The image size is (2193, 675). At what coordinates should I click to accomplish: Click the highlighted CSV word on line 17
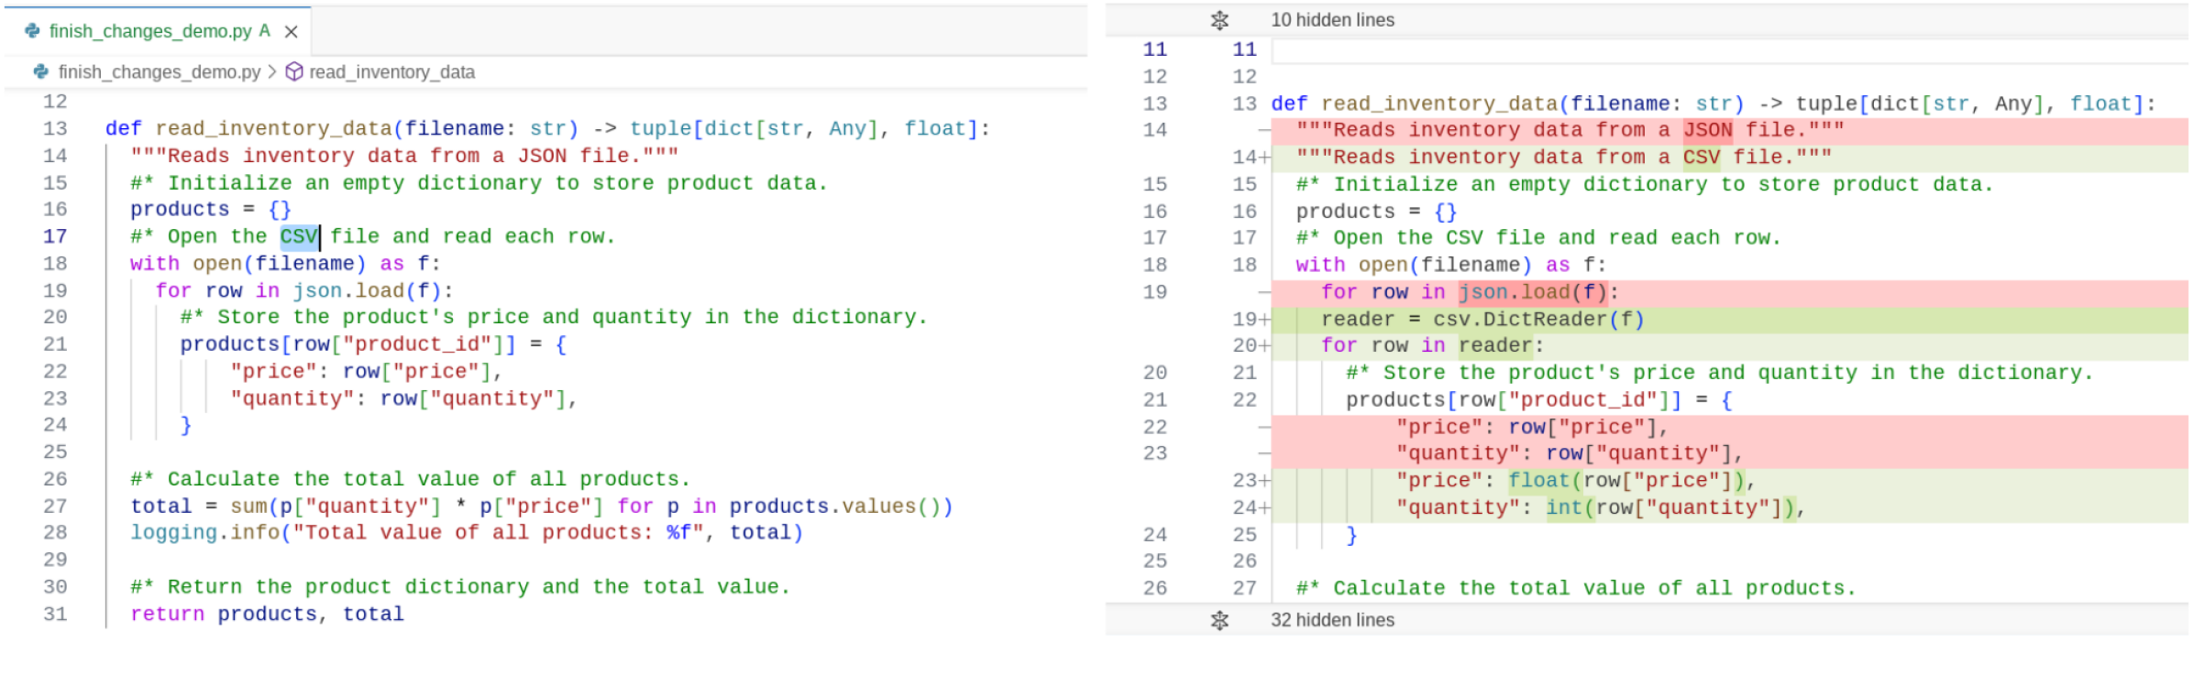click(x=299, y=237)
